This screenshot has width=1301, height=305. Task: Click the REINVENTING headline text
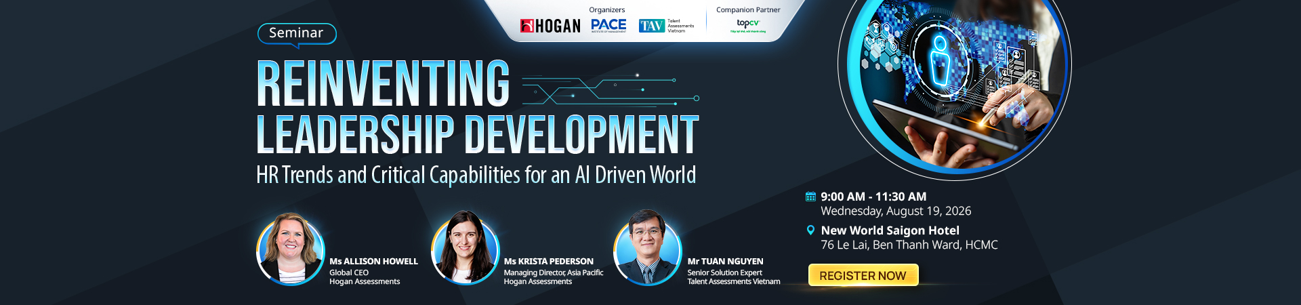(383, 83)
